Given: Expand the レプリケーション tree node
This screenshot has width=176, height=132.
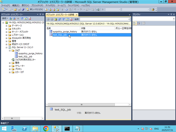Looking at the screenshot, I should (6, 35).
